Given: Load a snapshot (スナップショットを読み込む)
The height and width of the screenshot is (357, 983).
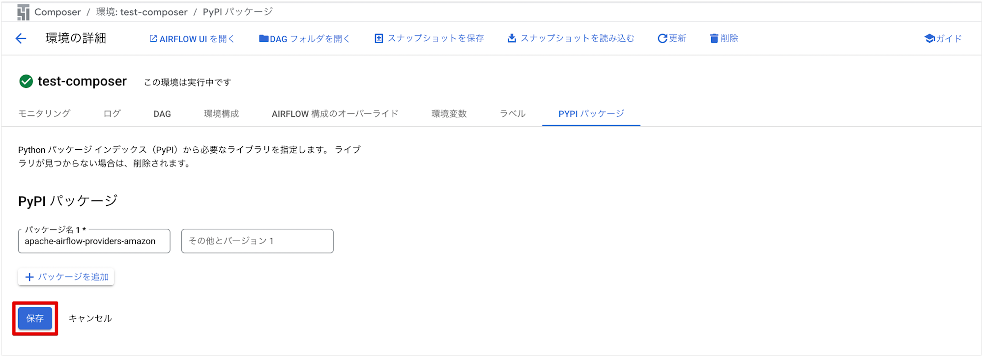Looking at the screenshot, I should pos(571,38).
